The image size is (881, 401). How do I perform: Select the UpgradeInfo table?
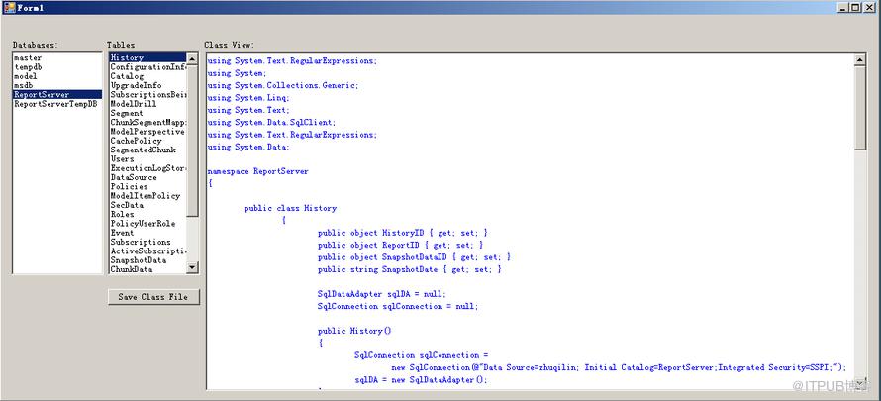(x=147, y=85)
